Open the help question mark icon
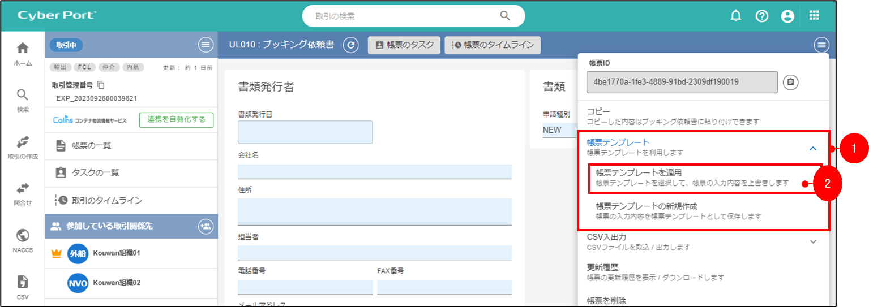Viewport: 869px width, 307px height. [761, 16]
